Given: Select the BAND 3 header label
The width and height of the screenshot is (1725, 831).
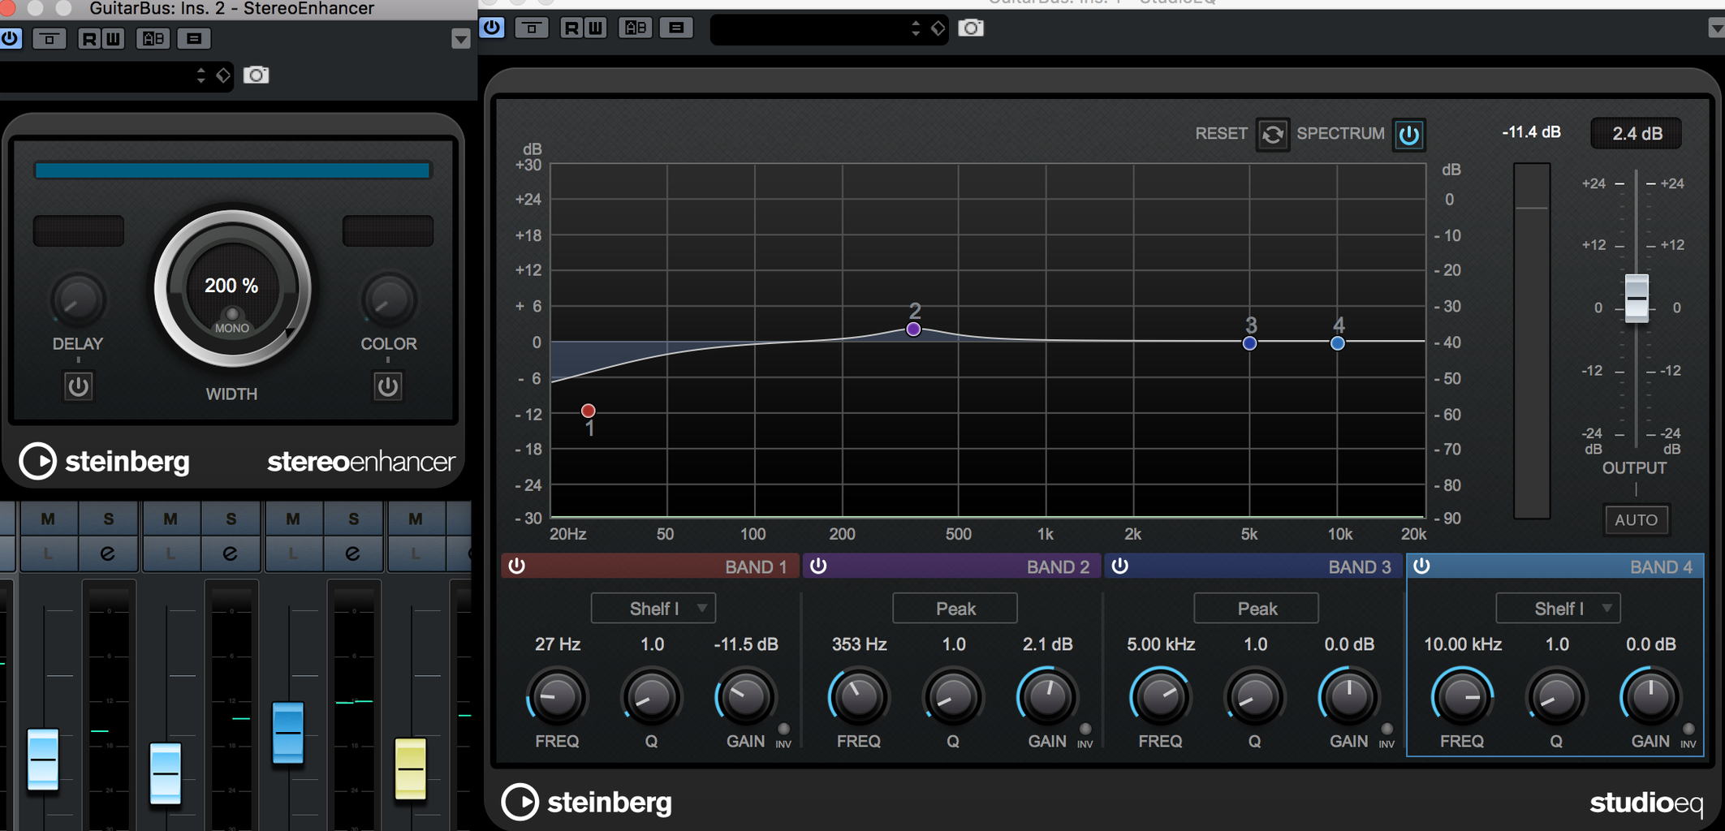Looking at the screenshot, I should pos(1360,566).
